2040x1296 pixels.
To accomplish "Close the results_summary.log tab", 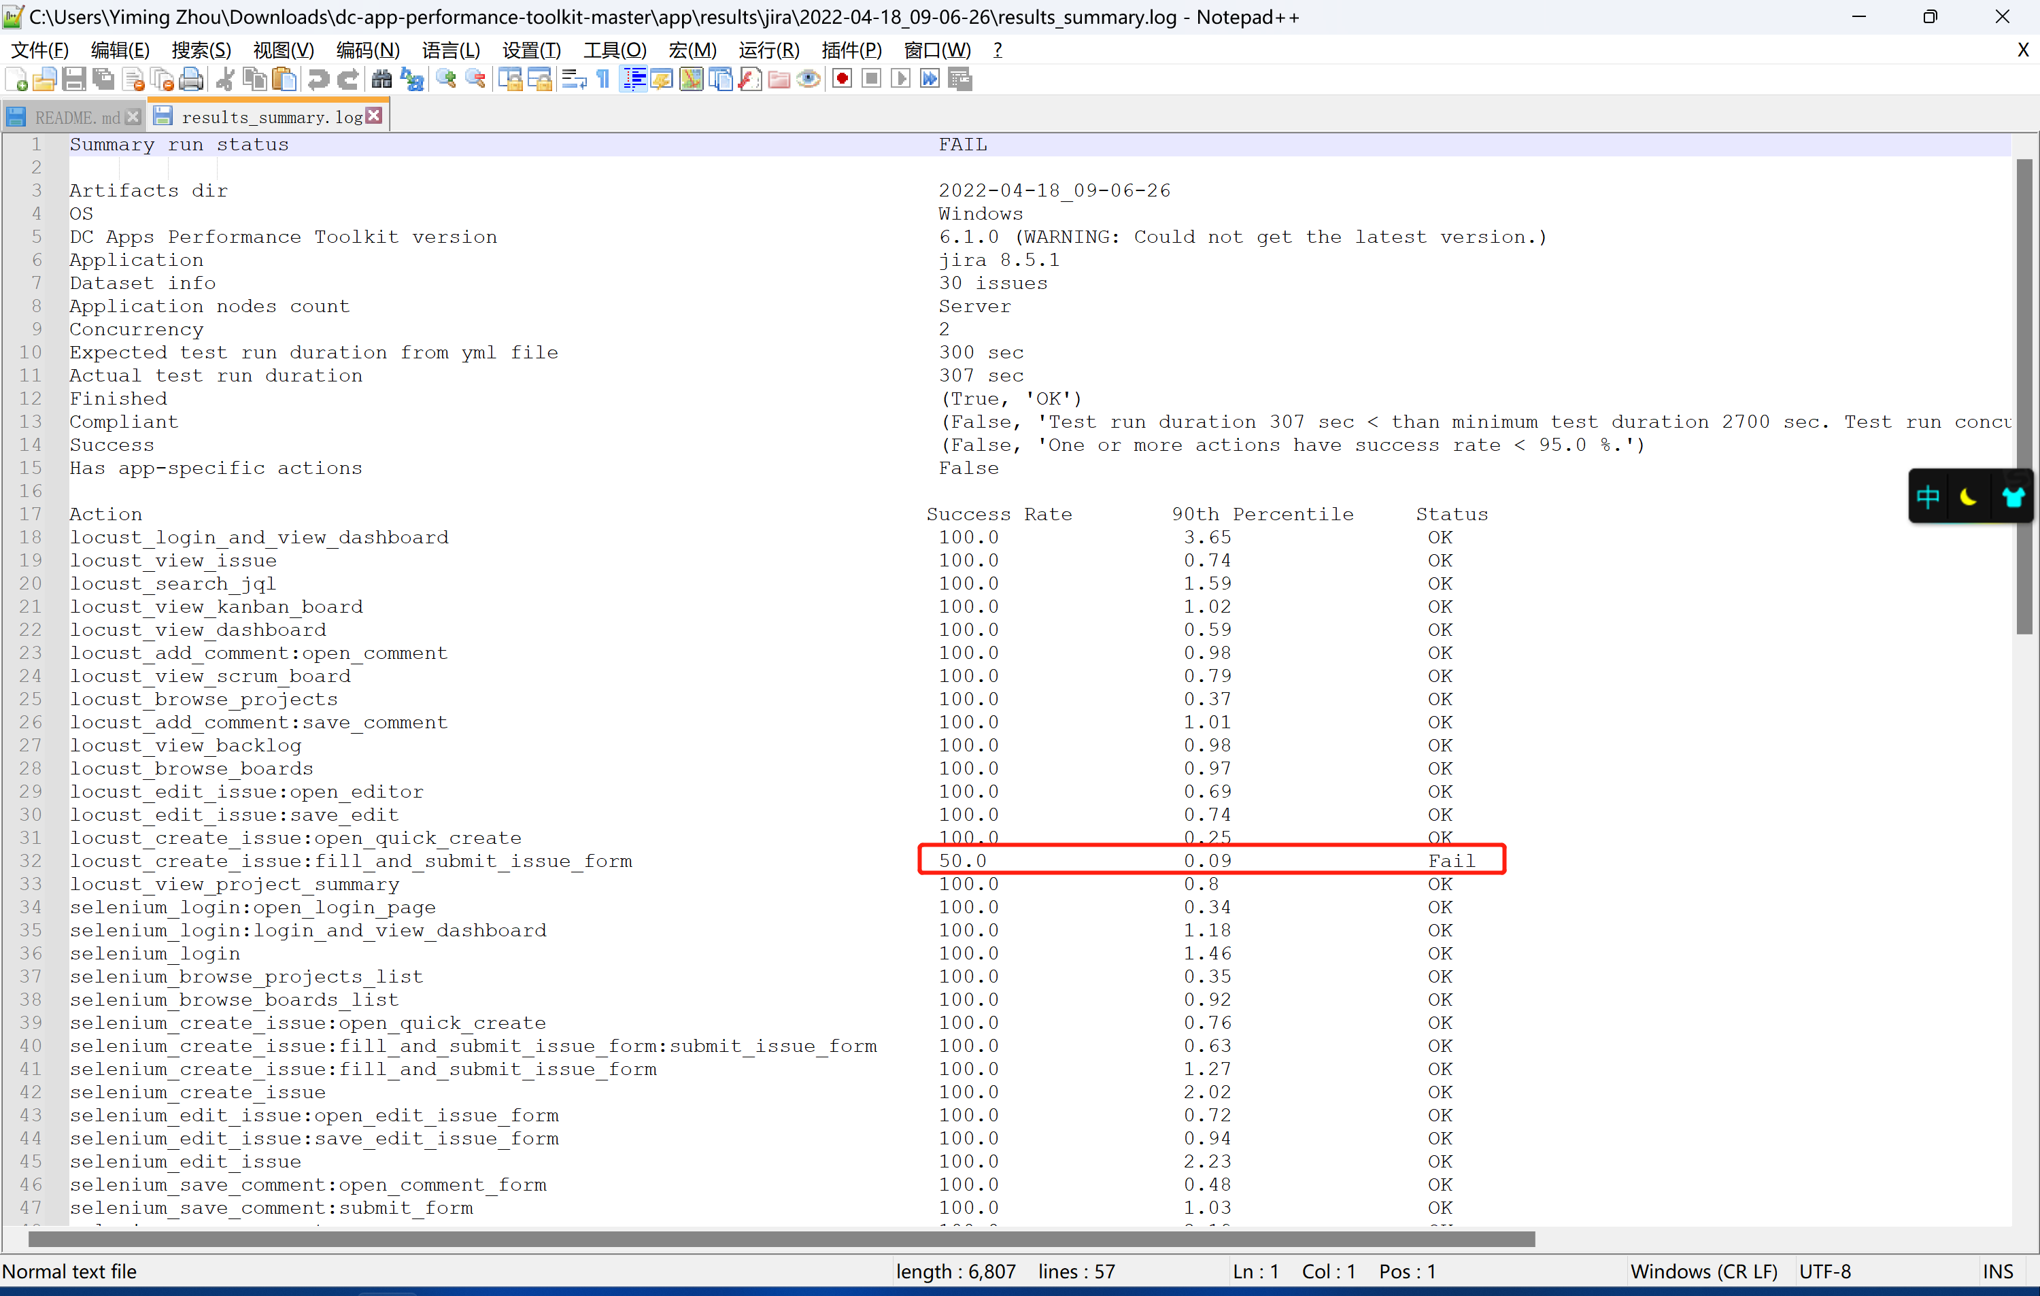I will click(x=373, y=115).
